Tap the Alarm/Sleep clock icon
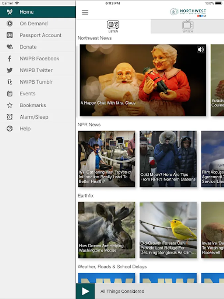Screen dimensions: 224x299 (10, 117)
